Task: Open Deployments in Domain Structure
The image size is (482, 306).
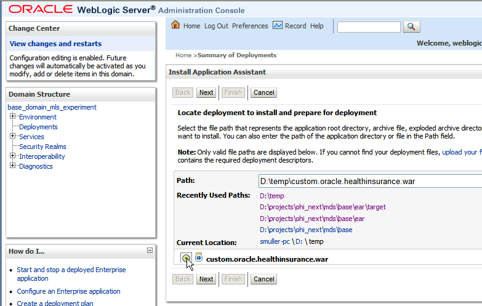Action: point(38,127)
